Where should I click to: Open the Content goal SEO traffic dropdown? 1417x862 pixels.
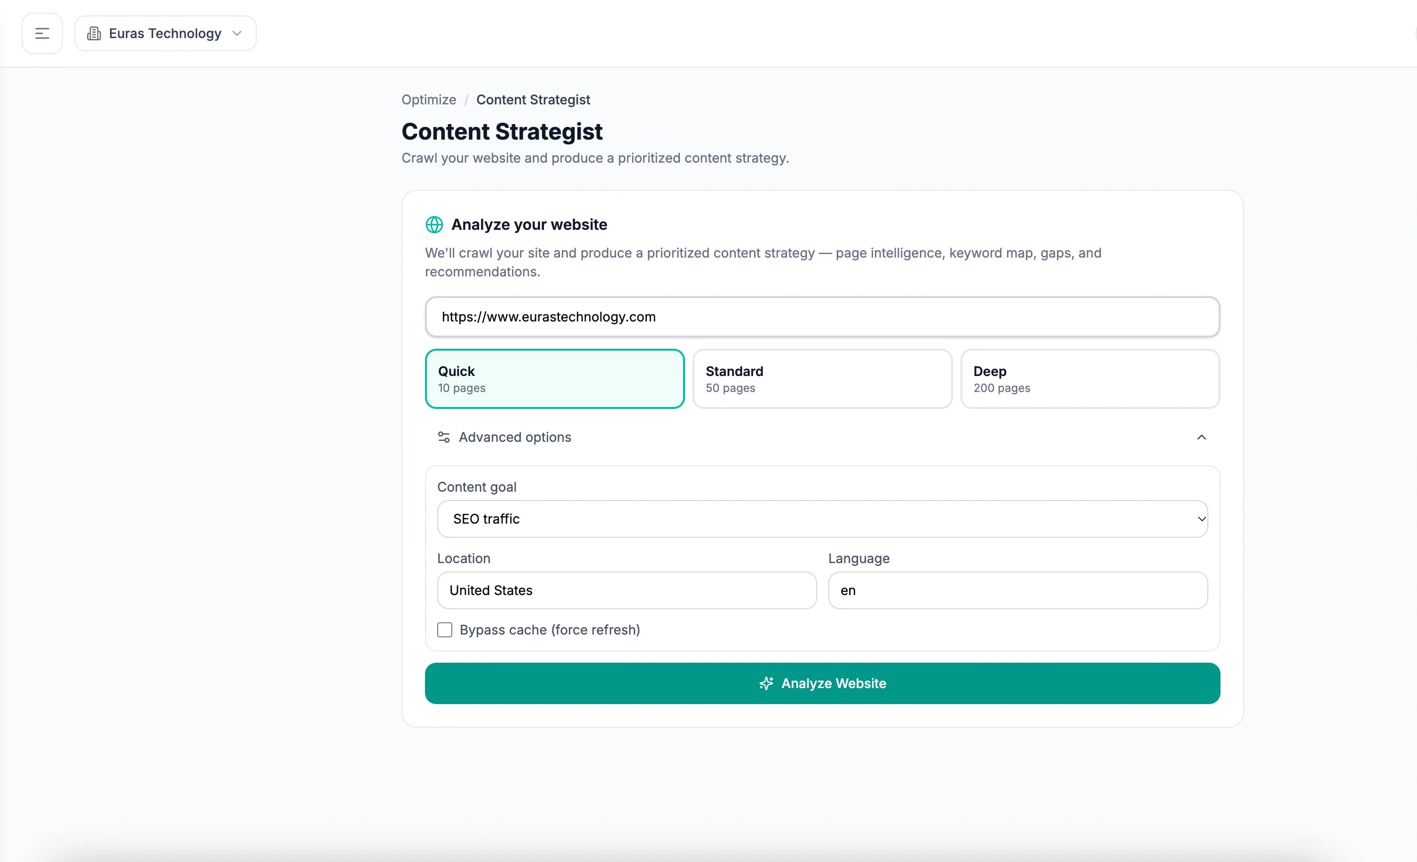pos(822,519)
